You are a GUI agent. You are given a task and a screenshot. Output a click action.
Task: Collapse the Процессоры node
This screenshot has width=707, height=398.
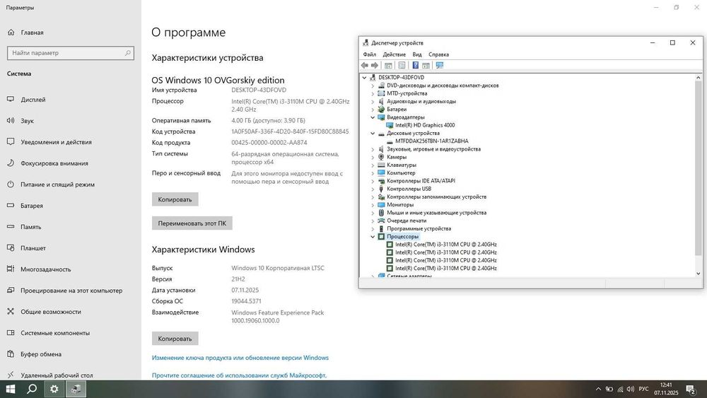(x=373, y=237)
